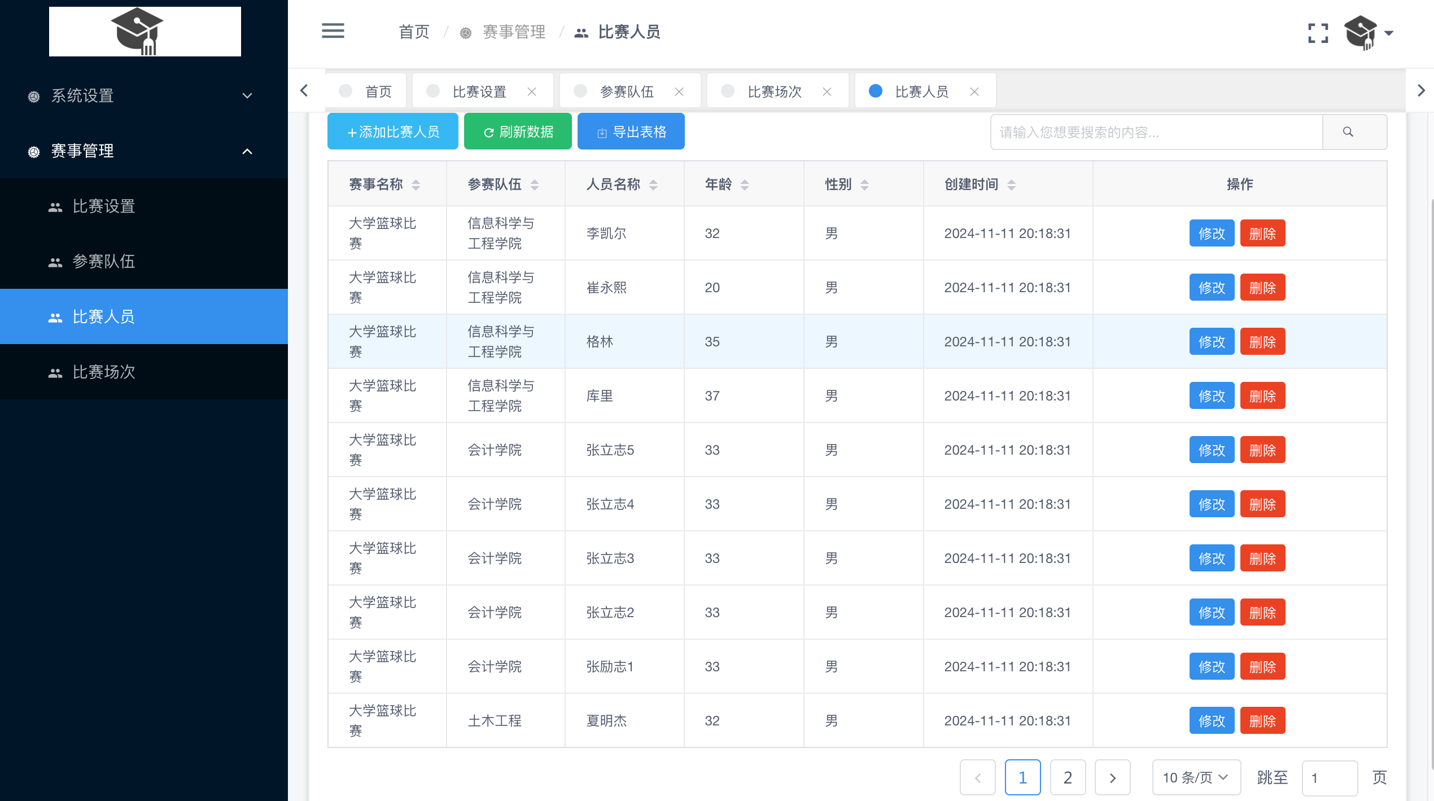Expand the 系统设置 sidebar menu
The image size is (1434, 801).
click(x=144, y=96)
